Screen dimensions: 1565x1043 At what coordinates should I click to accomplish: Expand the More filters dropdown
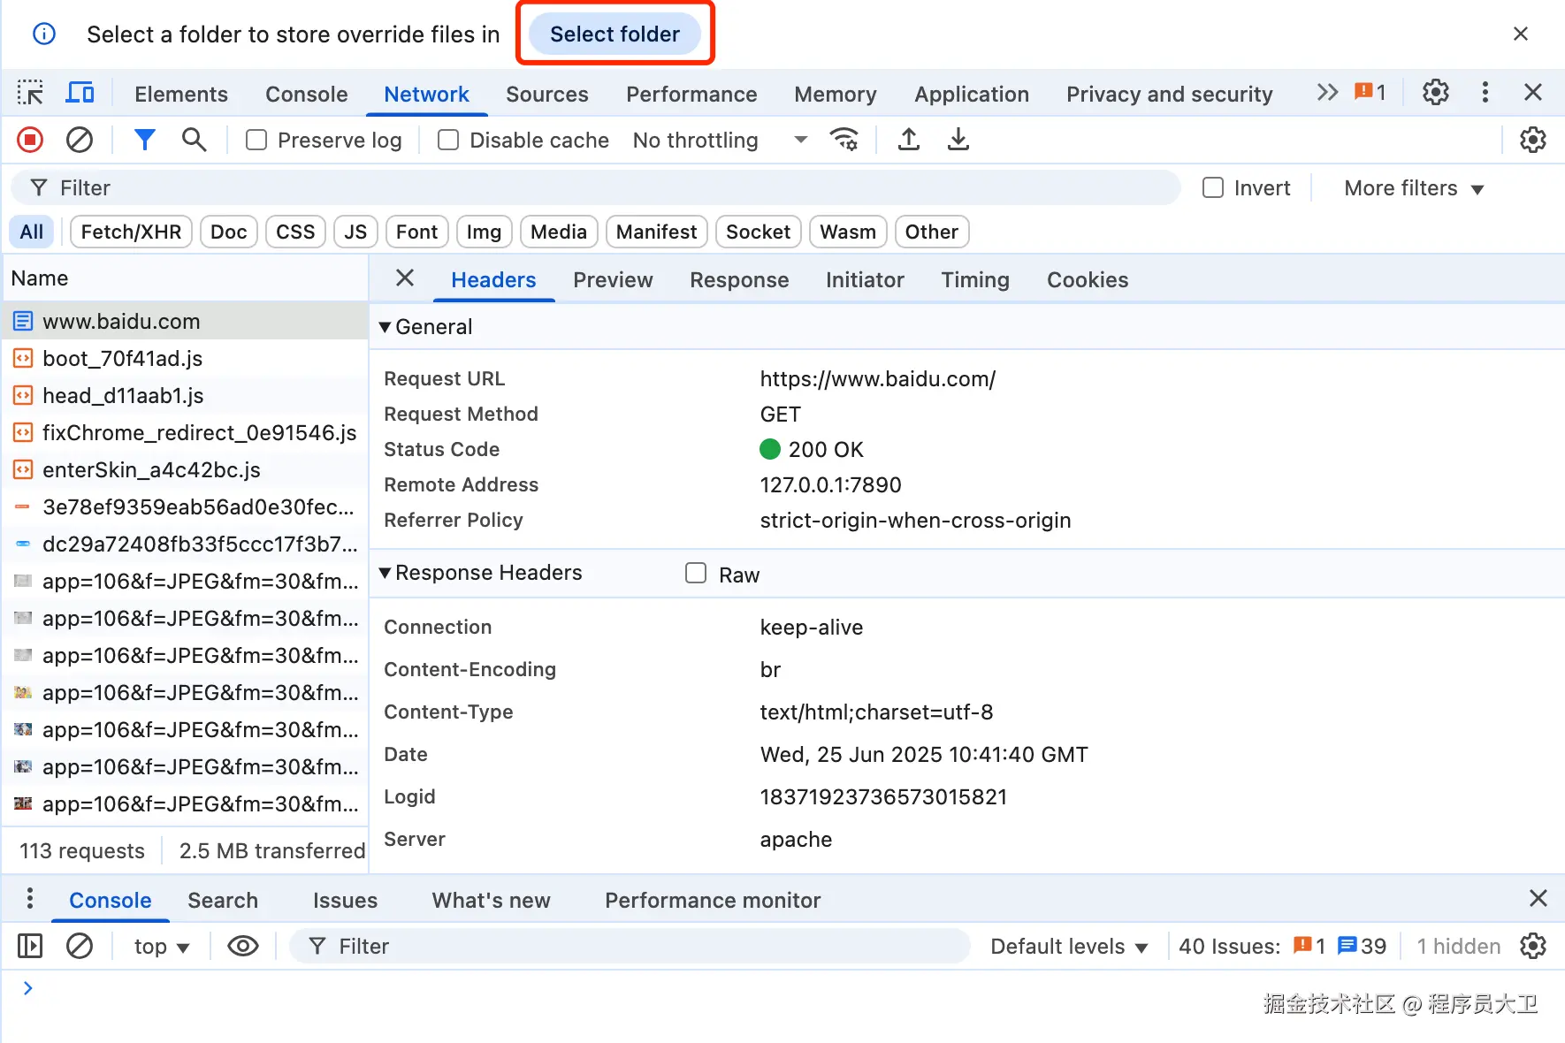click(1413, 188)
